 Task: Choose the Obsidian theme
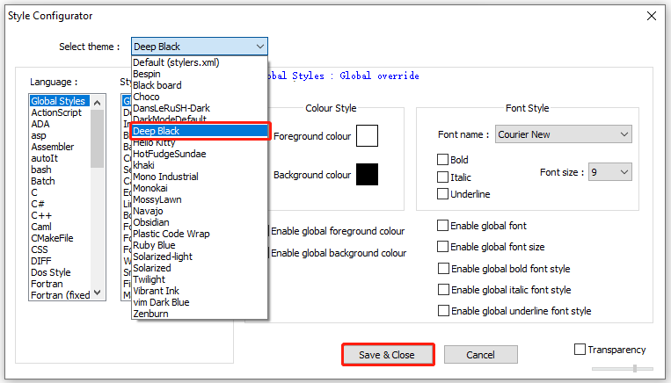[x=200, y=222]
